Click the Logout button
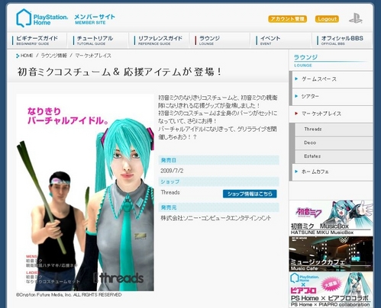 pyautogui.click(x=327, y=19)
